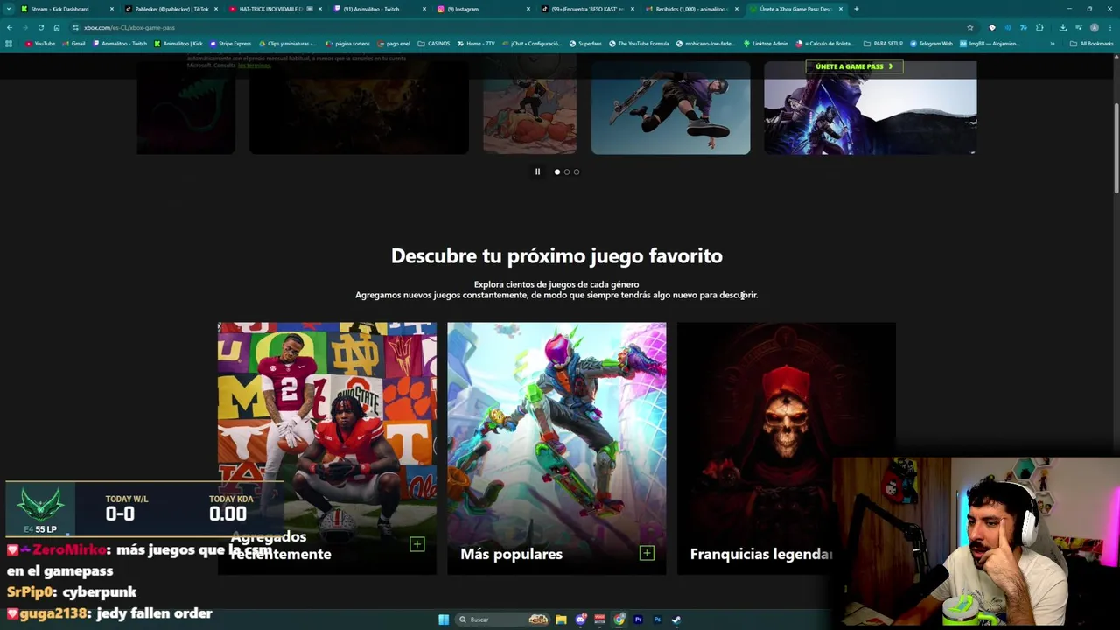Open the Windows Start menu
Screen dimensions: 1120x630
444,619
